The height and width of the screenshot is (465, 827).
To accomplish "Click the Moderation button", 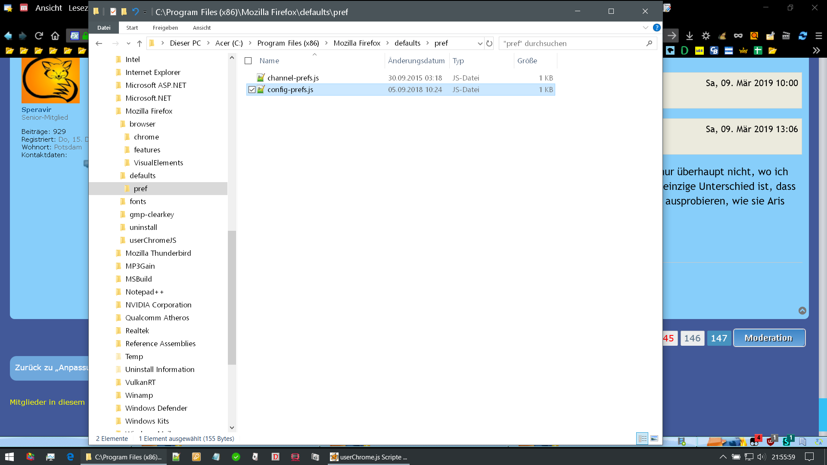I will (x=769, y=338).
